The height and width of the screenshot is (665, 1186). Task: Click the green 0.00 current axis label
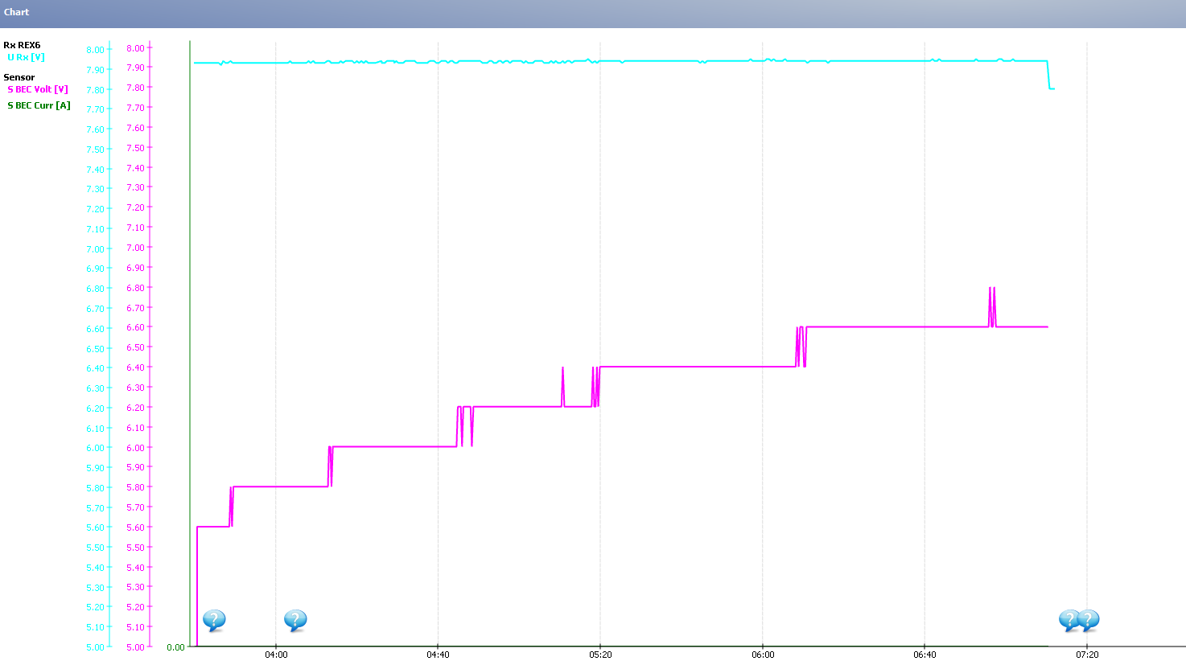(175, 647)
